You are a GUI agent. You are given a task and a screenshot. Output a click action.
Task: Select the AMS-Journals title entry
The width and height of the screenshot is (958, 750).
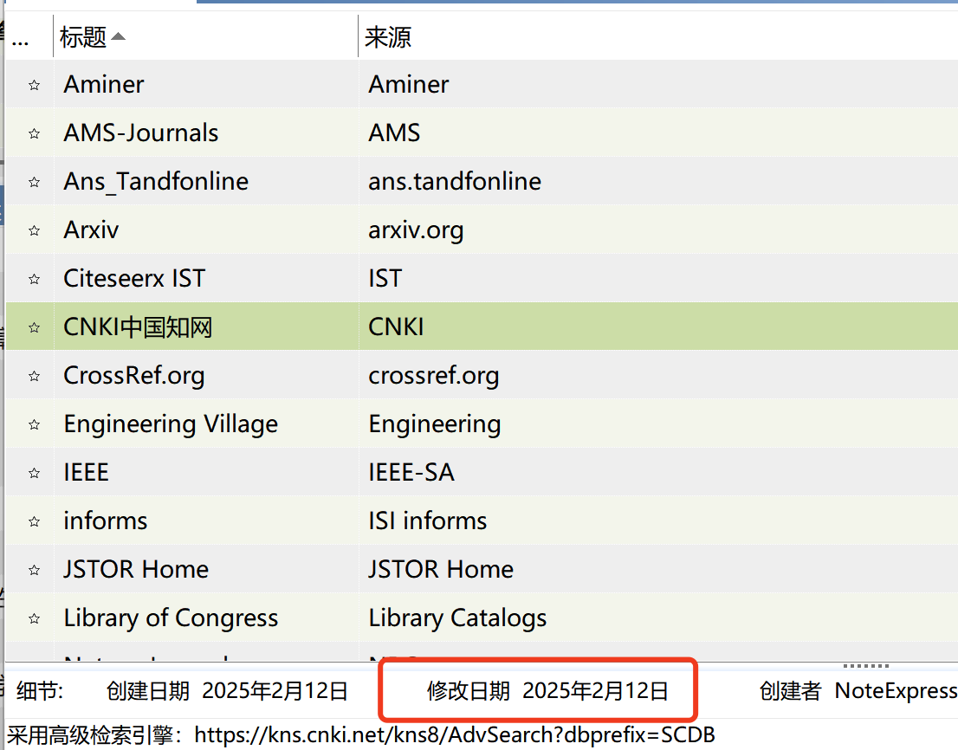(141, 133)
